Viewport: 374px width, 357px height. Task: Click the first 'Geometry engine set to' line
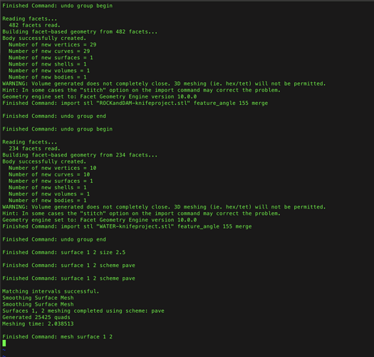[x=100, y=96]
